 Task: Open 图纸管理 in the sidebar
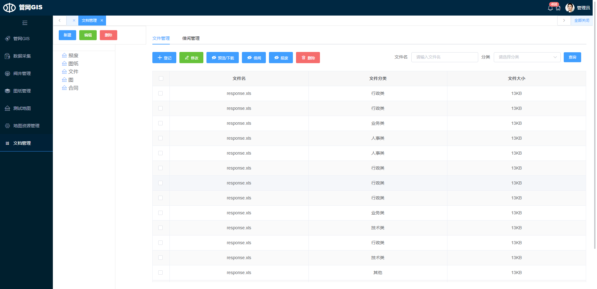point(22,91)
